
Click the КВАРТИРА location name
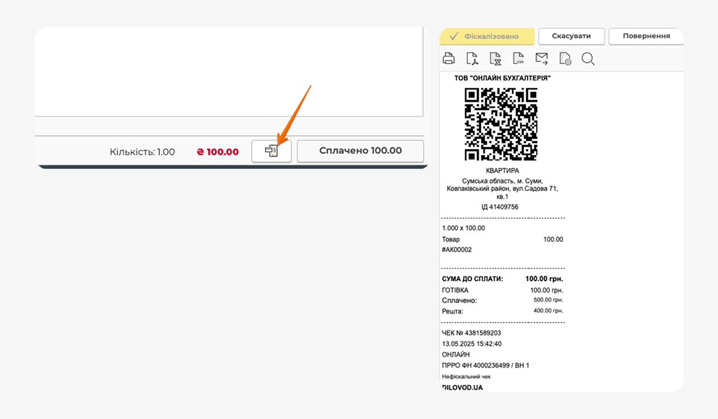[x=503, y=171]
